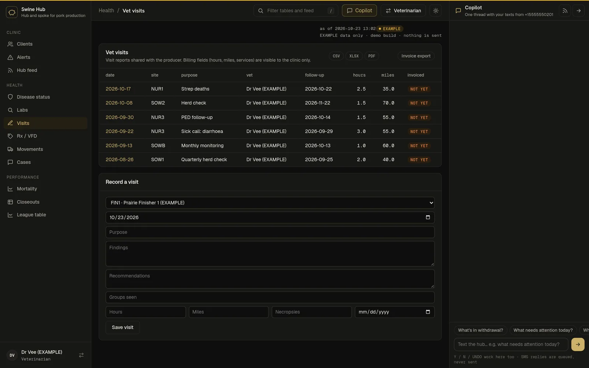Viewport: 589px width, 368px height.
Task: Click Save visit button
Action: click(x=123, y=328)
